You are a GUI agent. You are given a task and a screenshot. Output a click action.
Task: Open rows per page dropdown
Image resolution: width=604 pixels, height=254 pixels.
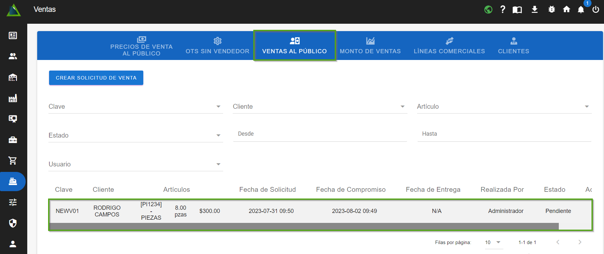(x=493, y=242)
